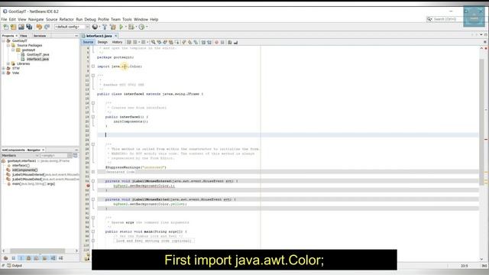The width and height of the screenshot is (489, 275).
Task: Toggle Show Non-Public Members filter in Navigator
Action: pyautogui.click(x=29, y=258)
